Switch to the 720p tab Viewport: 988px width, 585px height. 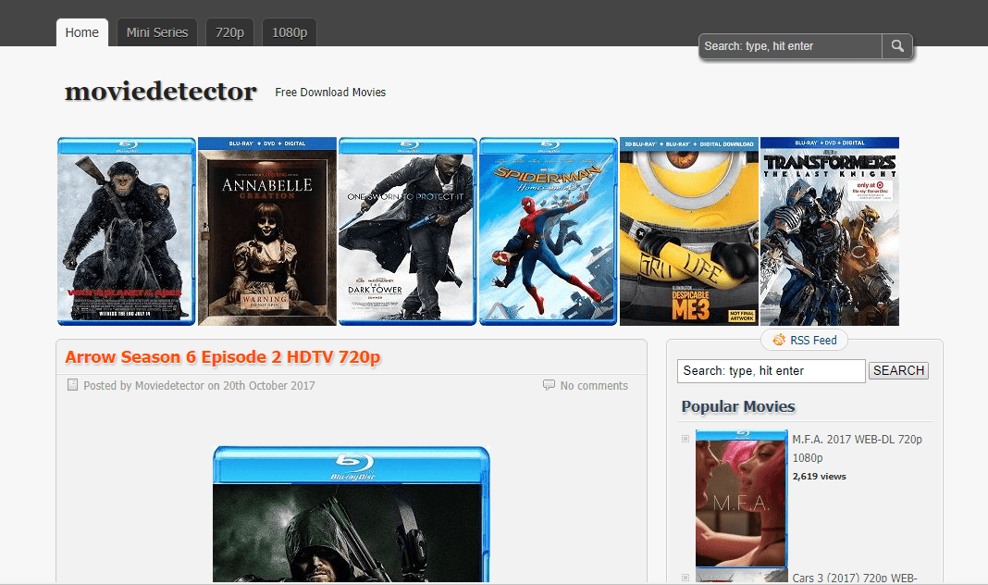coord(229,32)
